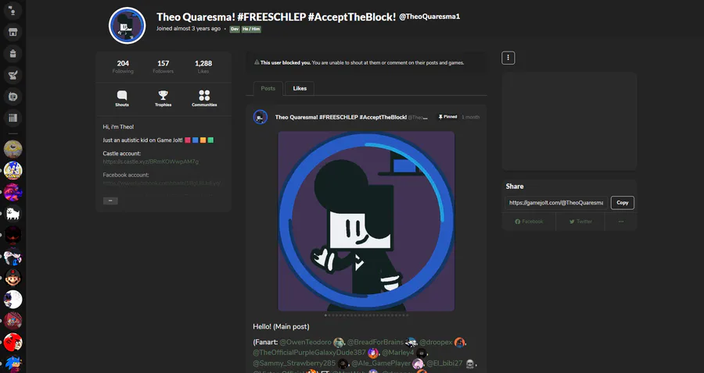Click the He / Him pronoun tag
The height and width of the screenshot is (373, 704).
click(x=251, y=29)
